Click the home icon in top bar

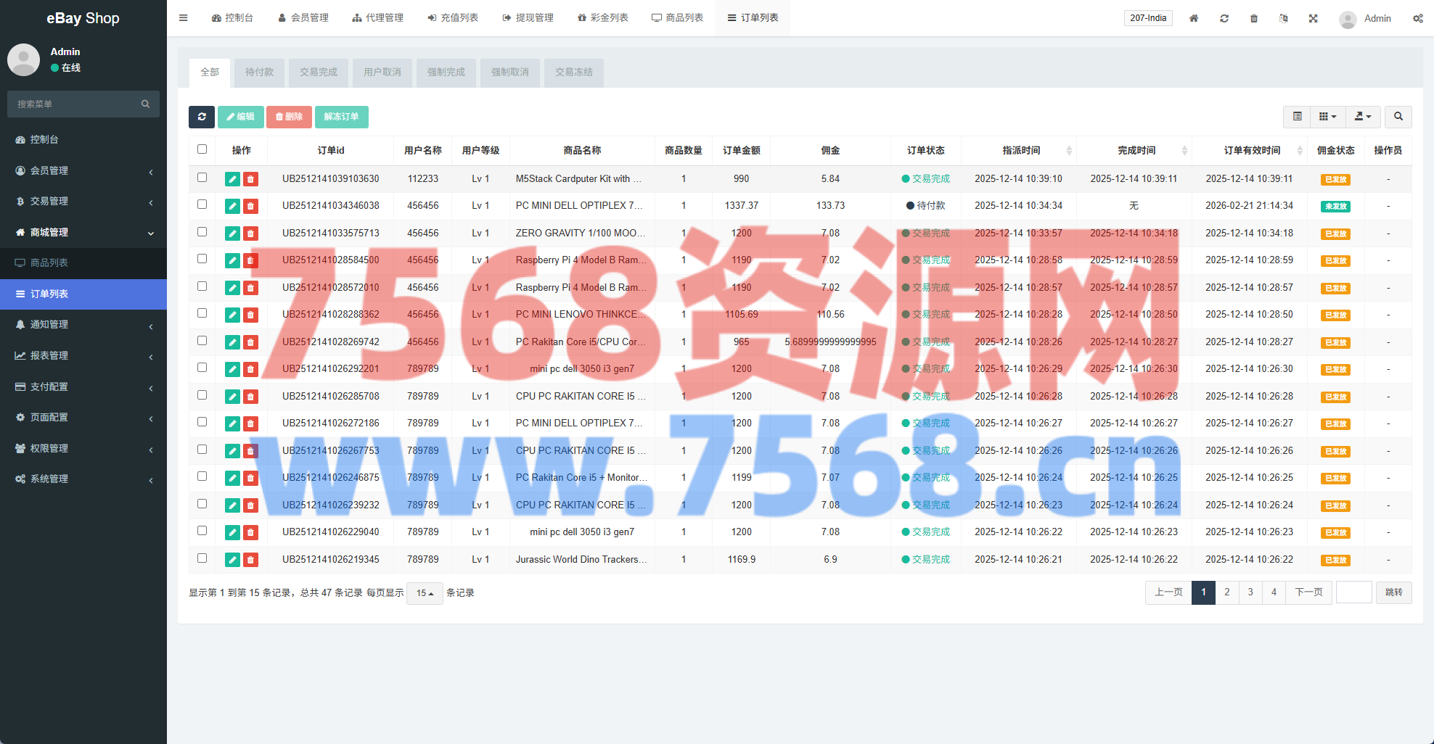[x=1194, y=18]
